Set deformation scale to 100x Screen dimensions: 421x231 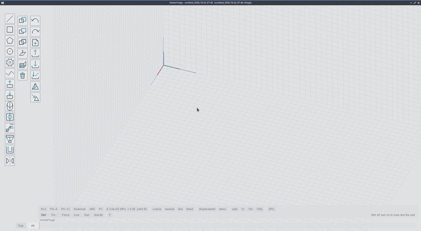tap(259, 209)
